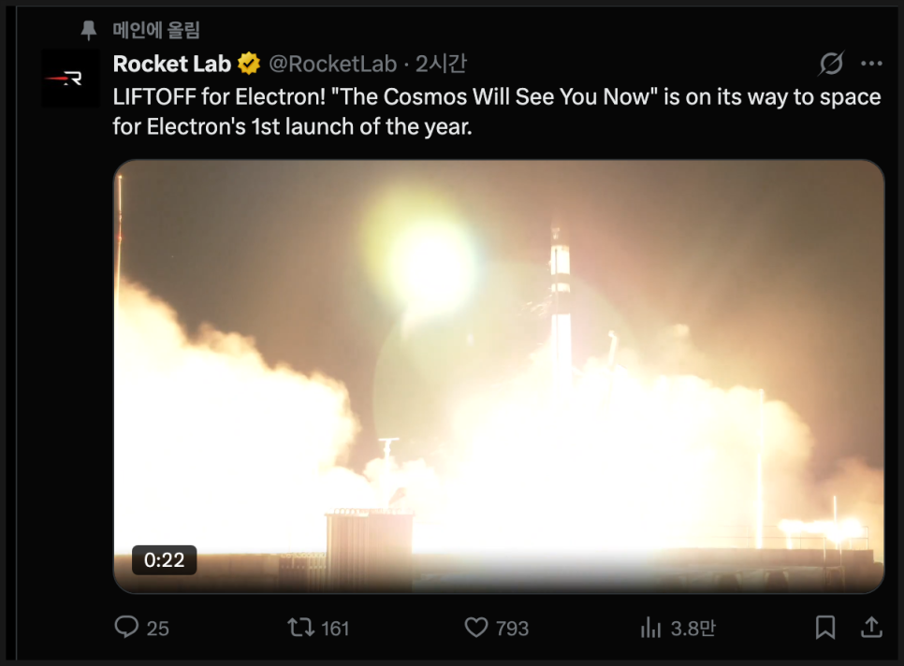
Task: Open the @RocketLab handle link
Action: (332, 64)
